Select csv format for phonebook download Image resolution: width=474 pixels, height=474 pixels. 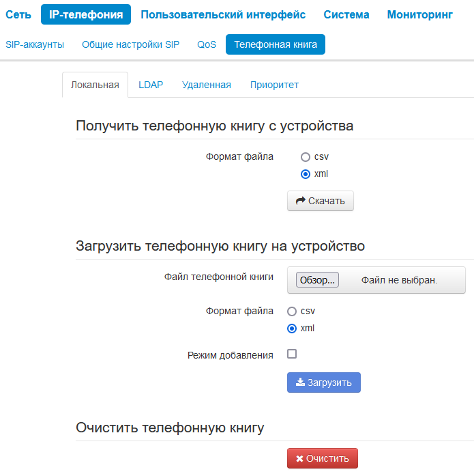306,157
